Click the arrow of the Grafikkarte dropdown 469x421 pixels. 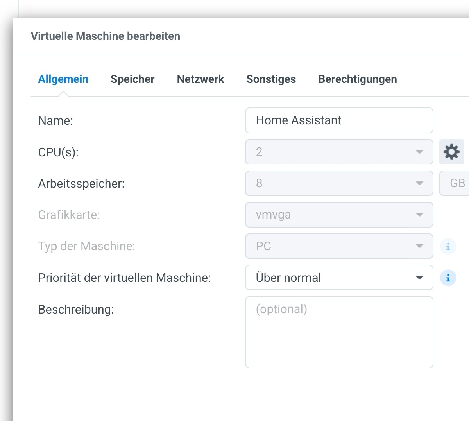pos(419,215)
